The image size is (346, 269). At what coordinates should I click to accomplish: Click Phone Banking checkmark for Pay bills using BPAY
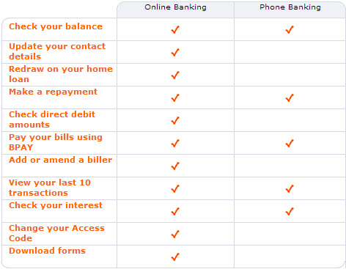point(290,143)
